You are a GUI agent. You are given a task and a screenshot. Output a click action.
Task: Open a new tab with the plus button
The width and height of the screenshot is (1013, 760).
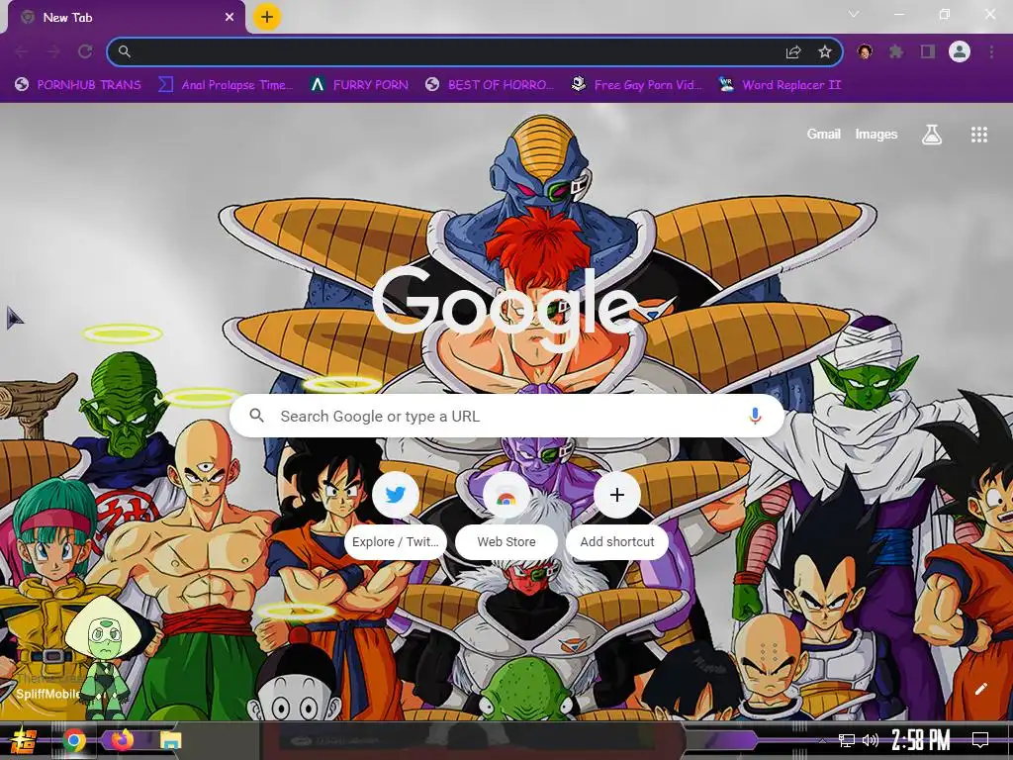click(267, 17)
